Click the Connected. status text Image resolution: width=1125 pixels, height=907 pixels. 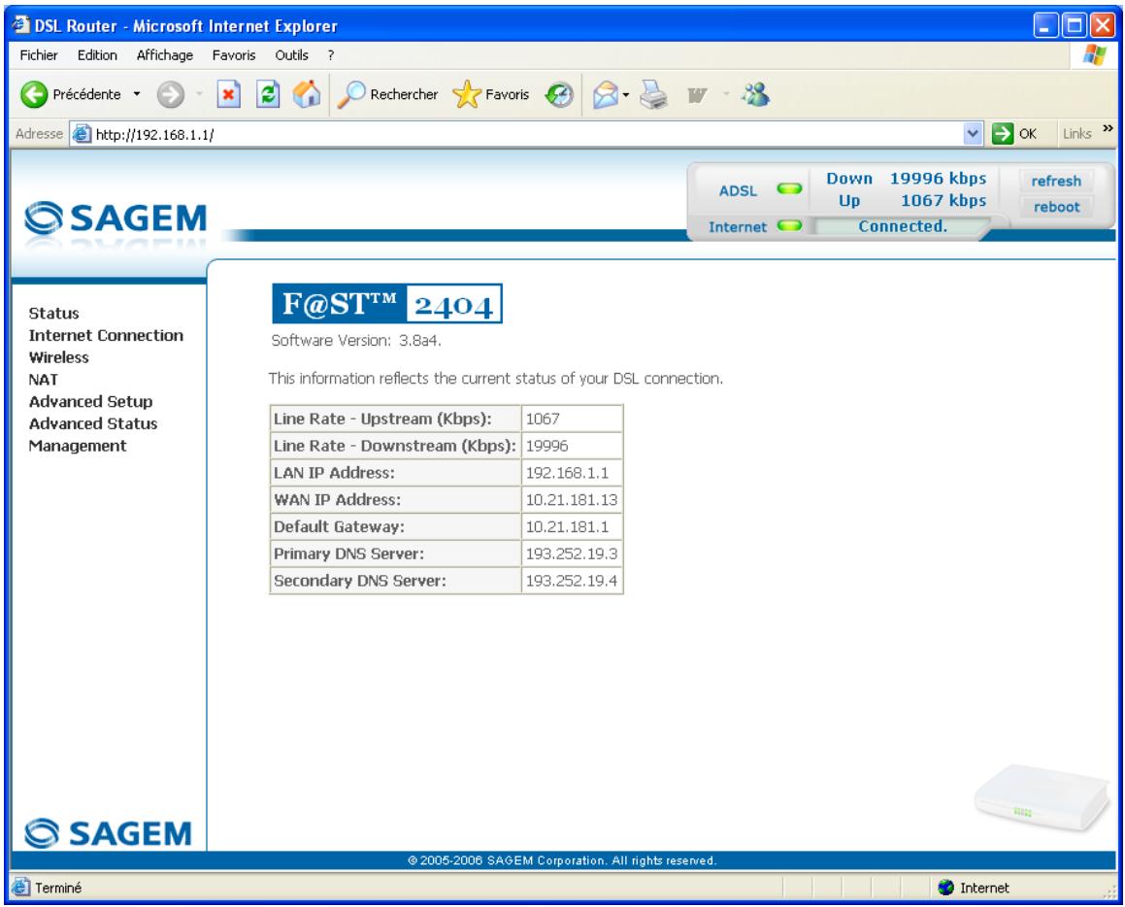click(x=903, y=226)
